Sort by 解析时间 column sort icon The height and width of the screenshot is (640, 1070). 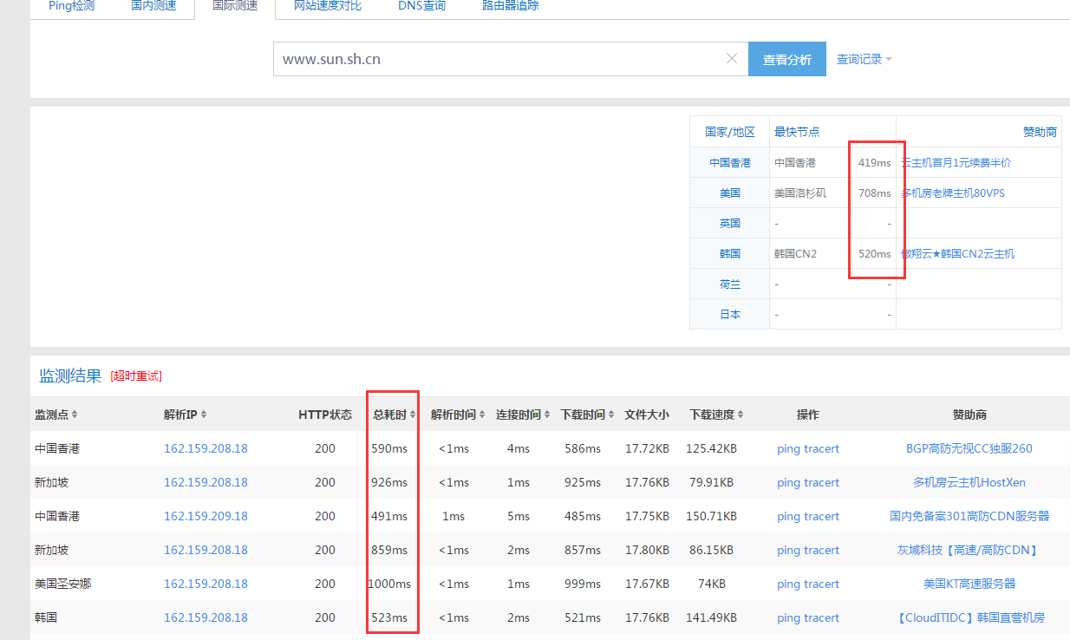[482, 415]
